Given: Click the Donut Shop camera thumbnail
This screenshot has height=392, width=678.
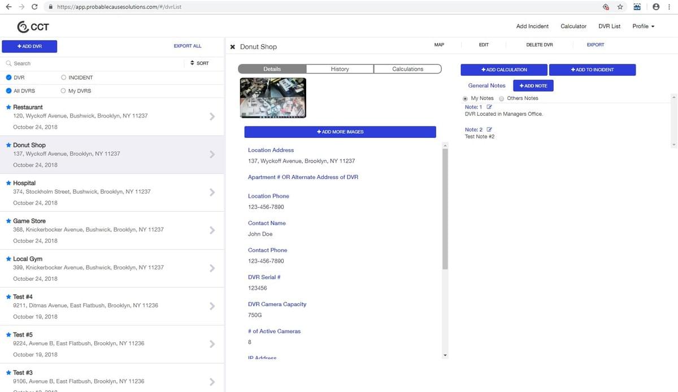Looking at the screenshot, I should click(x=273, y=98).
